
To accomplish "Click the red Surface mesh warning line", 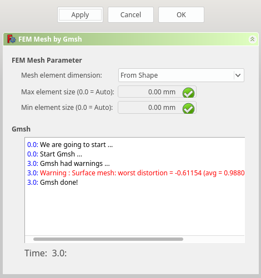I will tap(135, 173).
